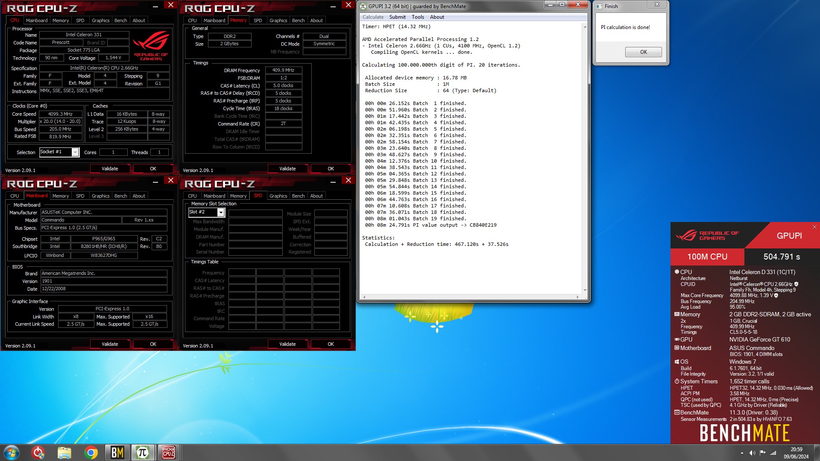Close the CPU-Z Mainboard window
The image size is (820, 461).
171,180
